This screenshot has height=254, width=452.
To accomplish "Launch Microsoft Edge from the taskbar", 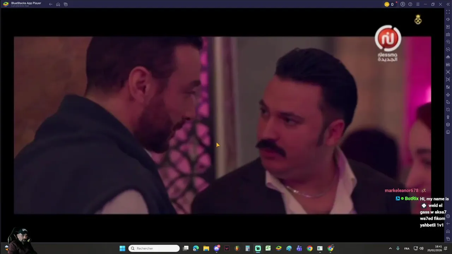I will [x=196, y=248].
